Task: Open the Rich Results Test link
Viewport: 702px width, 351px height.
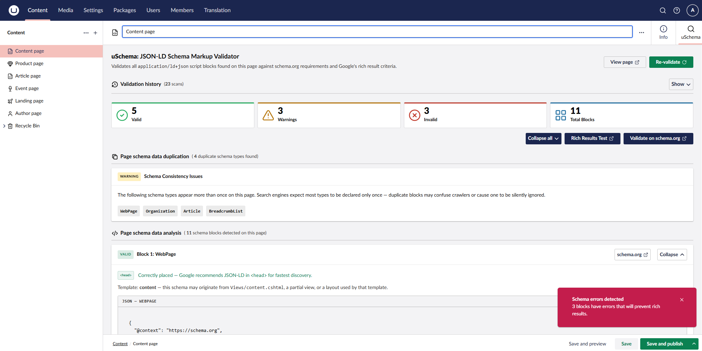Action: click(x=592, y=138)
